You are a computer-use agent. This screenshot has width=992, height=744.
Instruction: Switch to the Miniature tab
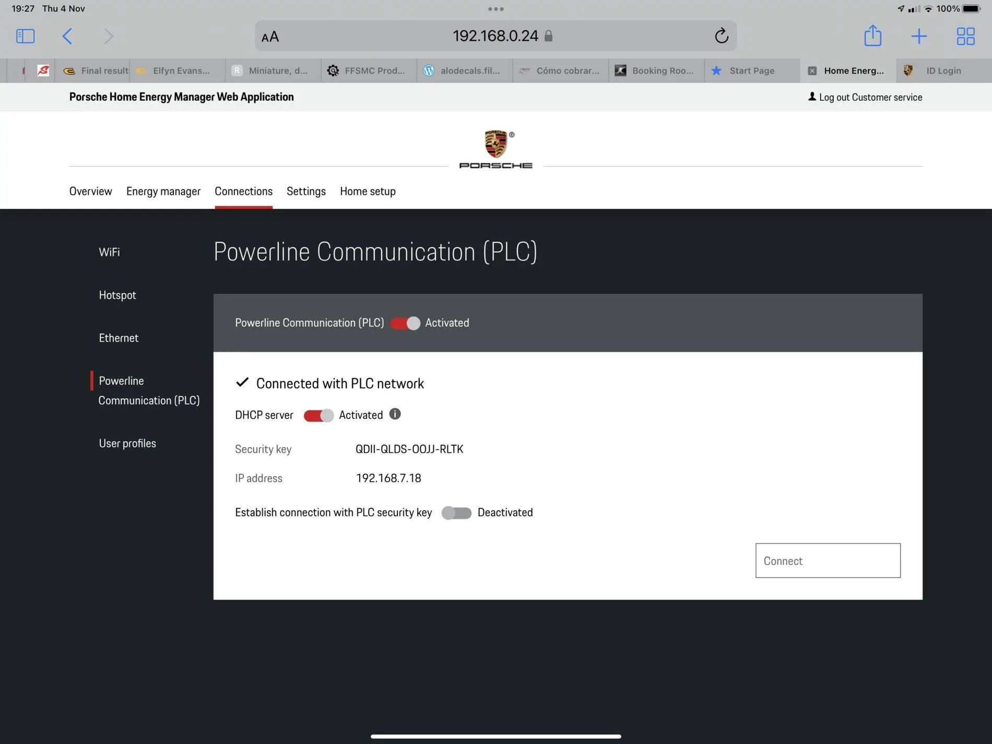[273, 70]
